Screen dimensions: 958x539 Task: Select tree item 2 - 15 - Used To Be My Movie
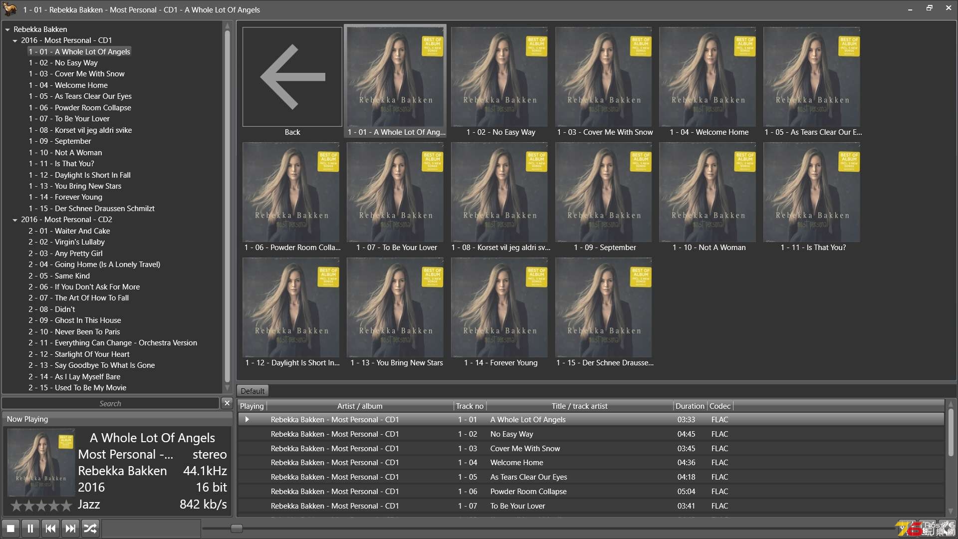pyautogui.click(x=77, y=388)
